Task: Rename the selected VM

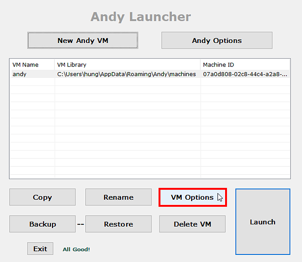Action: [x=118, y=197]
